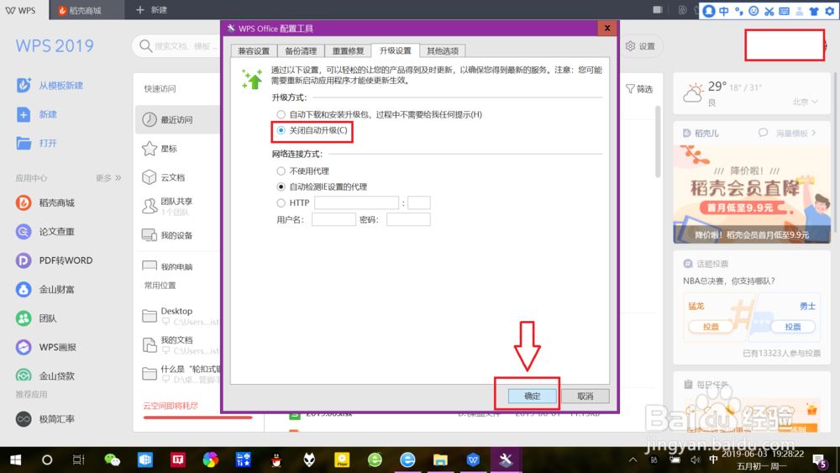Image resolution: width=840 pixels, height=473 pixels.
Task: Vote 投票 for 勇士
Action: [x=793, y=327]
